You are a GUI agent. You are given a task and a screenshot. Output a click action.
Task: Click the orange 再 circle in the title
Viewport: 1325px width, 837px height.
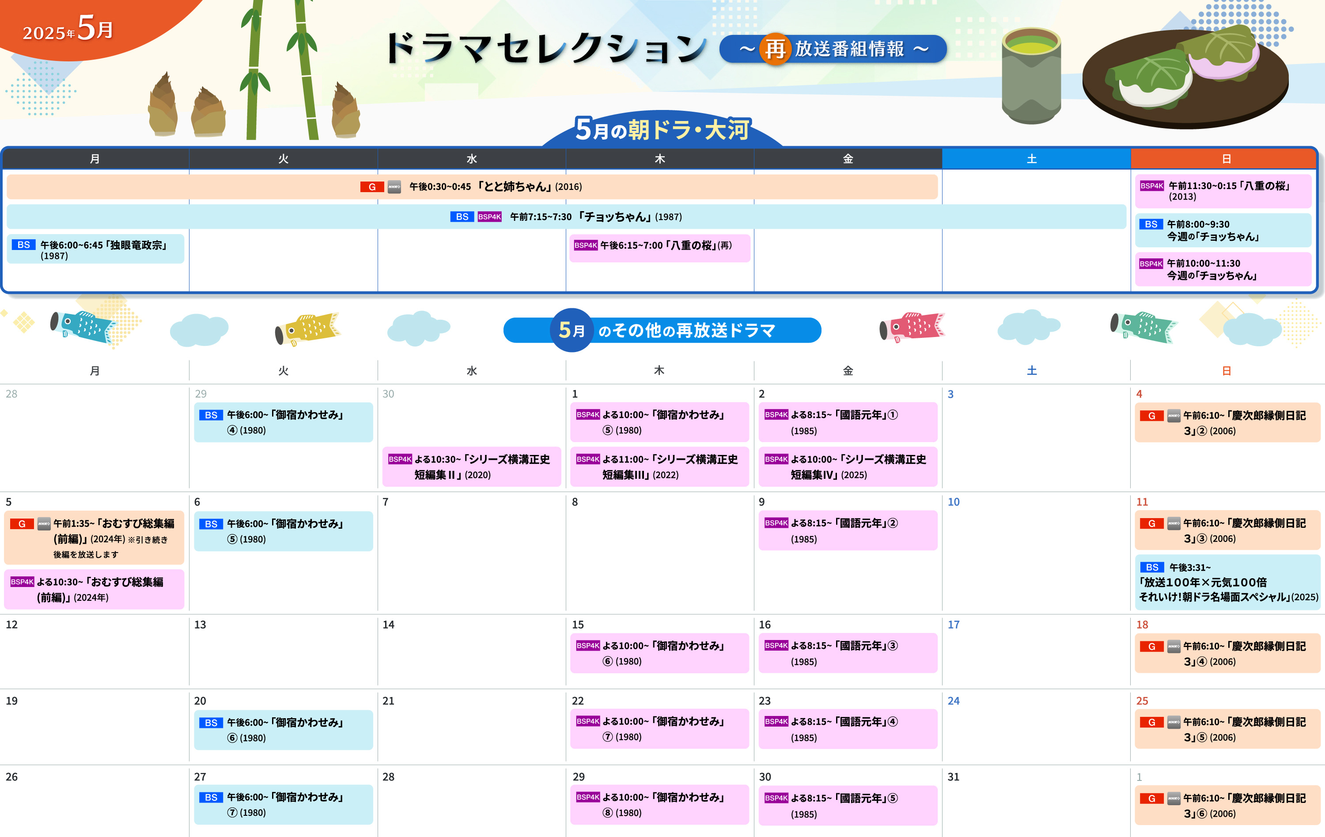click(775, 49)
